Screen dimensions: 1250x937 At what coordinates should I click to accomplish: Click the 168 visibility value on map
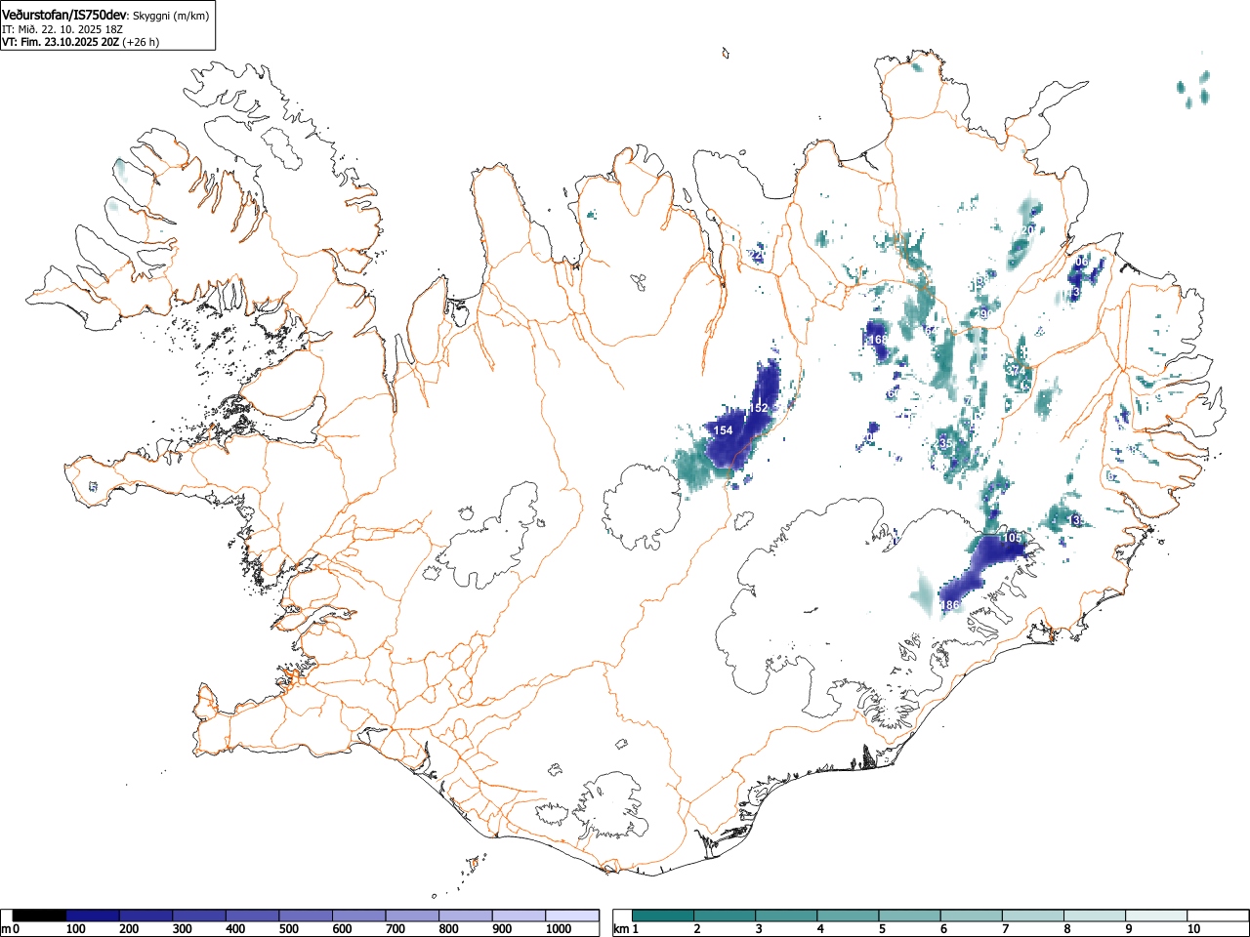[878, 340]
